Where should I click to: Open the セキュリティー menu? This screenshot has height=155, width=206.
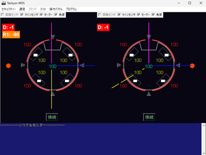click(x=9, y=9)
